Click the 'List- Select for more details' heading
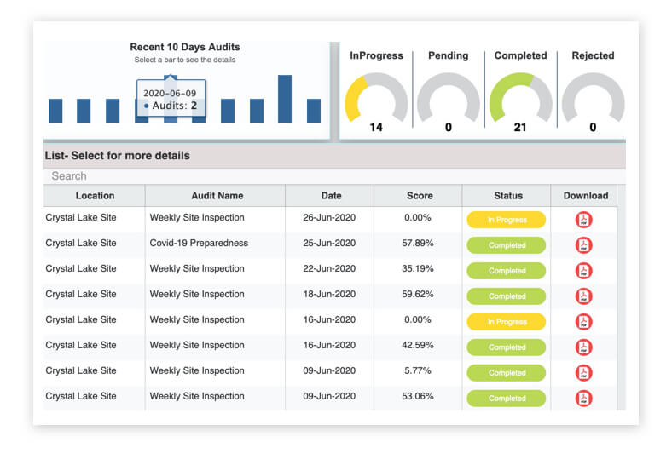672x465 pixels. 117,156
